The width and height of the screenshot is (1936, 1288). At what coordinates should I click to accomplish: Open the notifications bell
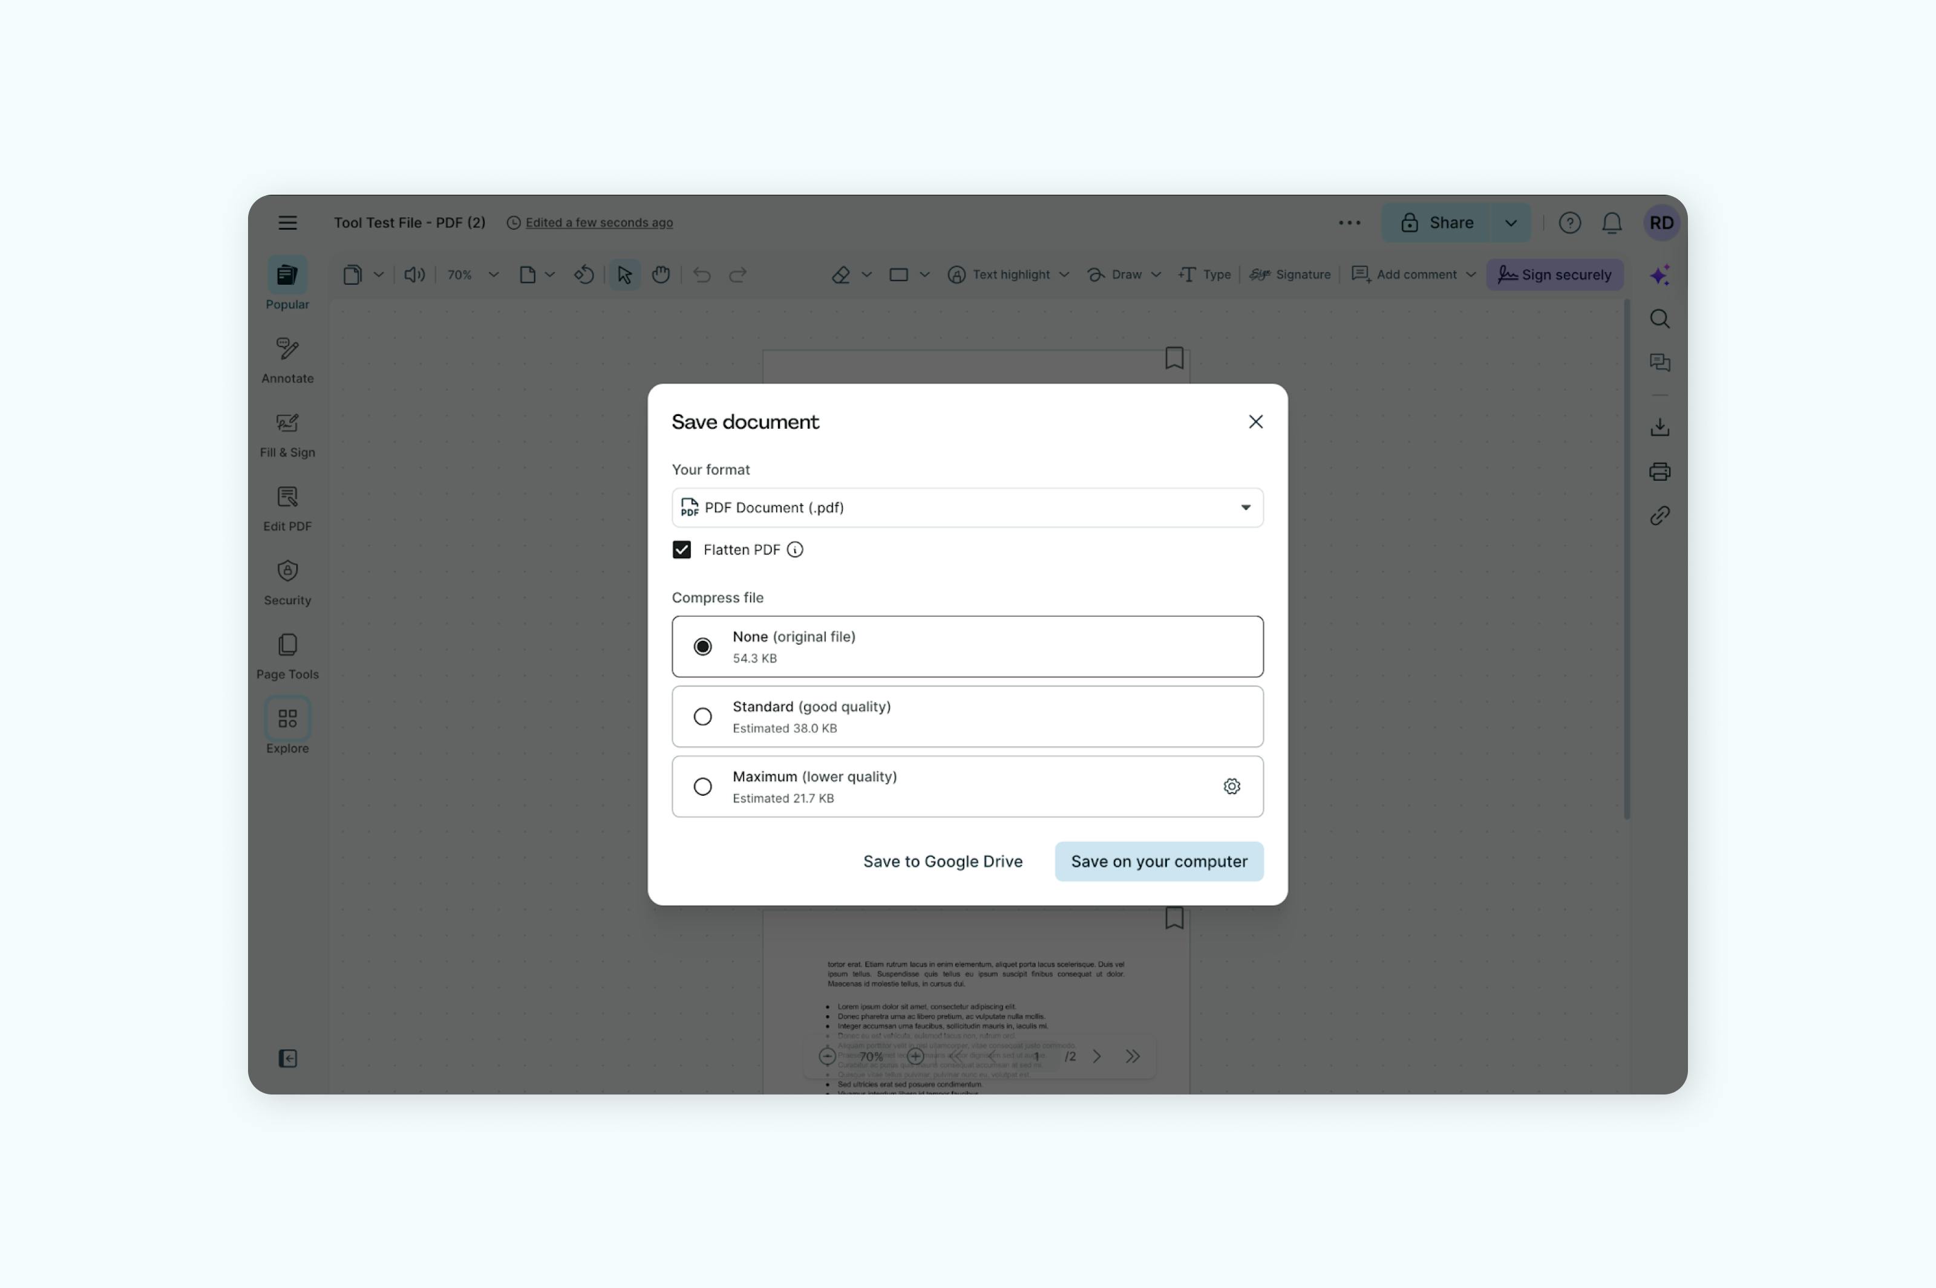pyautogui.click(x=1611, y=223)
